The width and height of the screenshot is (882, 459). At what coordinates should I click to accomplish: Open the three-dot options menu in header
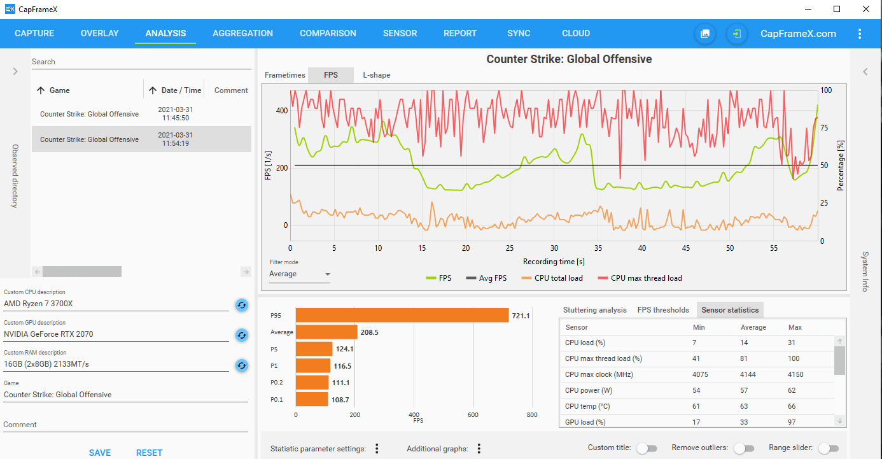coord(860,34)
